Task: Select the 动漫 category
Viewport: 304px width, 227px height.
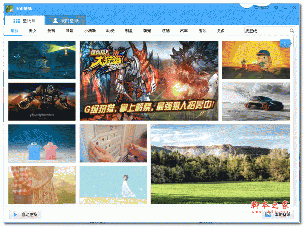Action: click(x=110, y=30)
